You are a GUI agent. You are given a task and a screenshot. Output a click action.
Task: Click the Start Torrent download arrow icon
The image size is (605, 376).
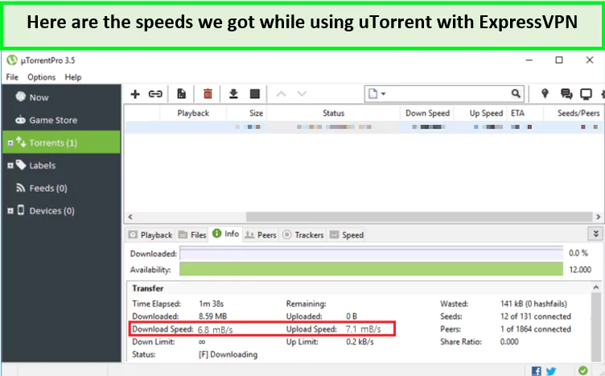pos(233,94)
